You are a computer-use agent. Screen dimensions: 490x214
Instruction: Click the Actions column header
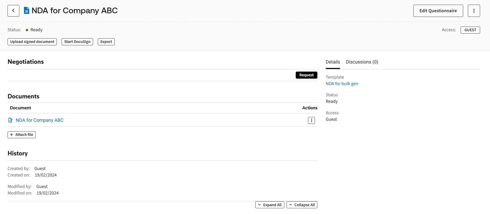tap(310, 108)
